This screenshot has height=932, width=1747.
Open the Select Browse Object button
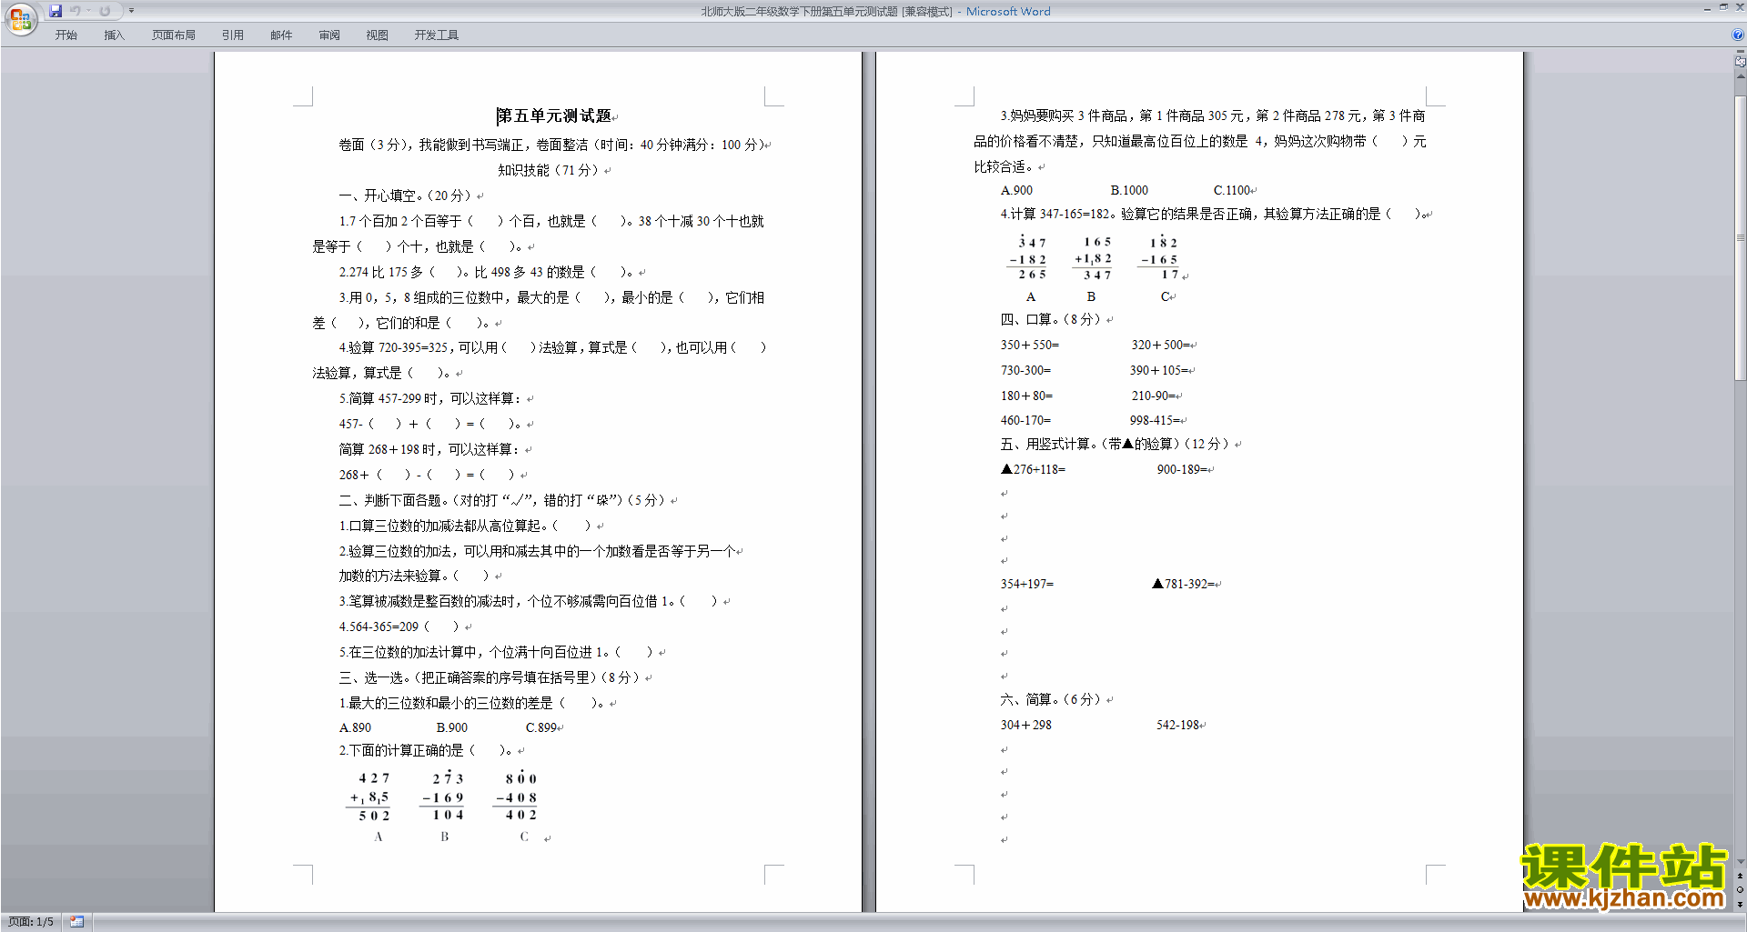pos(1740,890)
